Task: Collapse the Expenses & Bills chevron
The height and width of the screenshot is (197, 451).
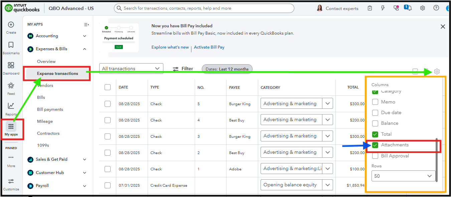Action: point(85,49)
